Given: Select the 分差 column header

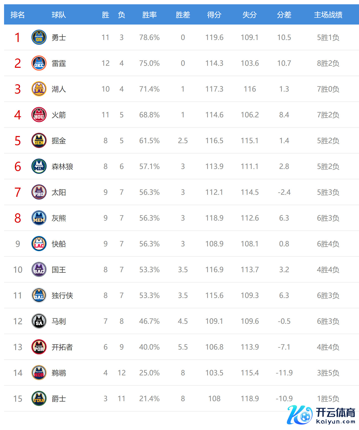Looking at the screenshot, I should point(284,15).
